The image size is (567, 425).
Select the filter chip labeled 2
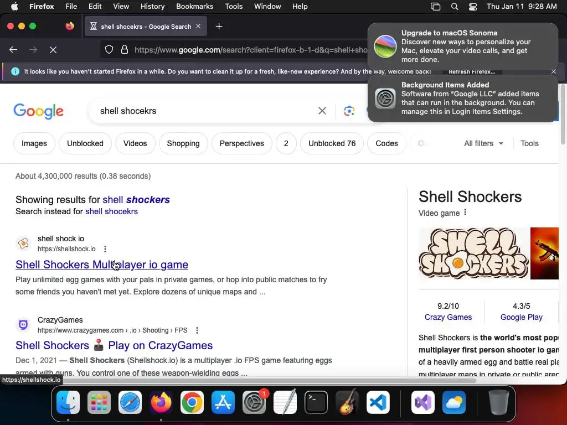[x=286, y=143]
